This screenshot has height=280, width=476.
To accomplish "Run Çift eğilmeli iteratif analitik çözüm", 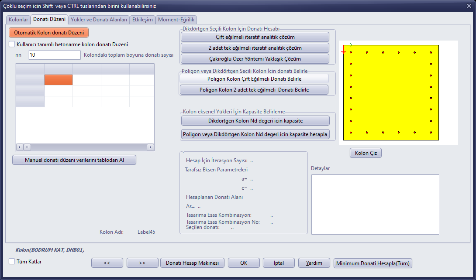I will [x=255, y=37].
